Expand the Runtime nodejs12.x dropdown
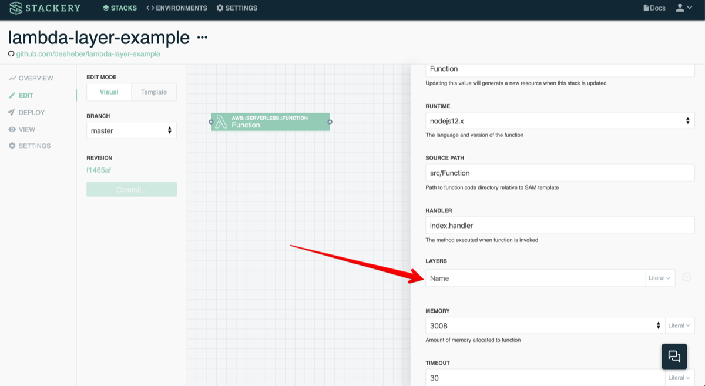 coord(560,121)
